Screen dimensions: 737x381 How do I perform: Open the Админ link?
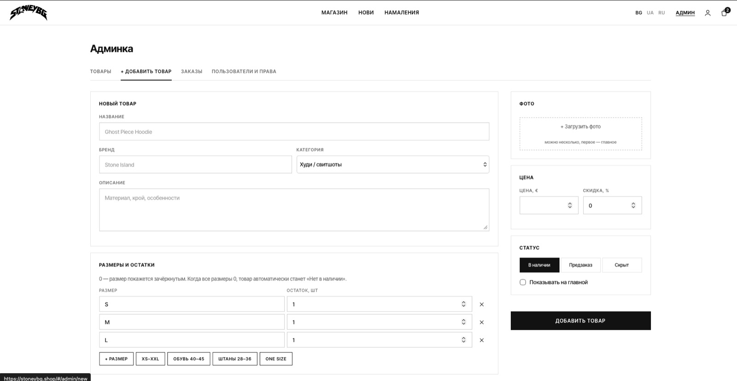[x=685, y=13]
